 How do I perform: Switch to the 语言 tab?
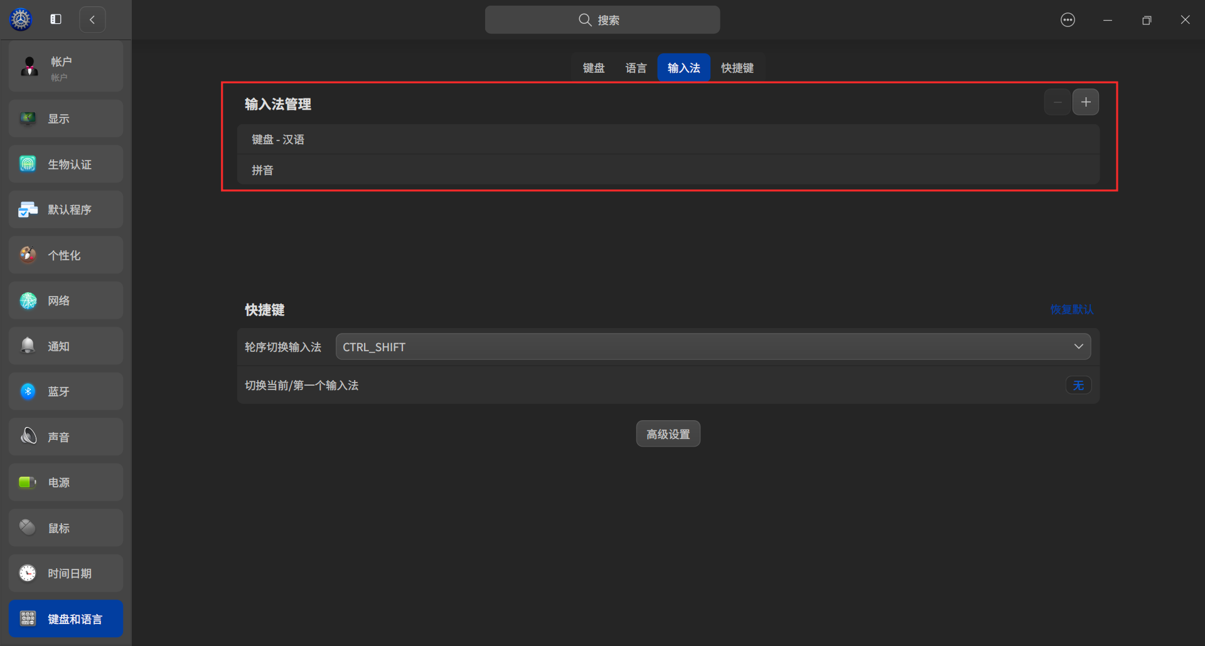pyautogui.click(x=636, y=68)
